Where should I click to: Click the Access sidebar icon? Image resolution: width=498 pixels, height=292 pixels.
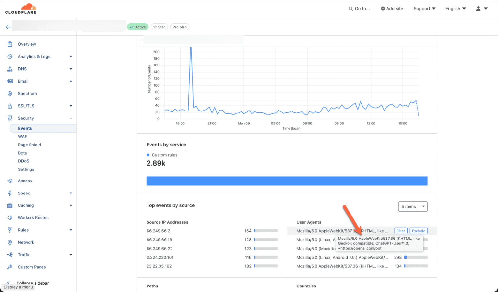[x=10, y=181]
